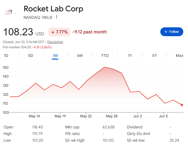The height and width of the screenshot is (148, 188).
Task: Open the three-dot more options menu
Action: click(56, 17)
